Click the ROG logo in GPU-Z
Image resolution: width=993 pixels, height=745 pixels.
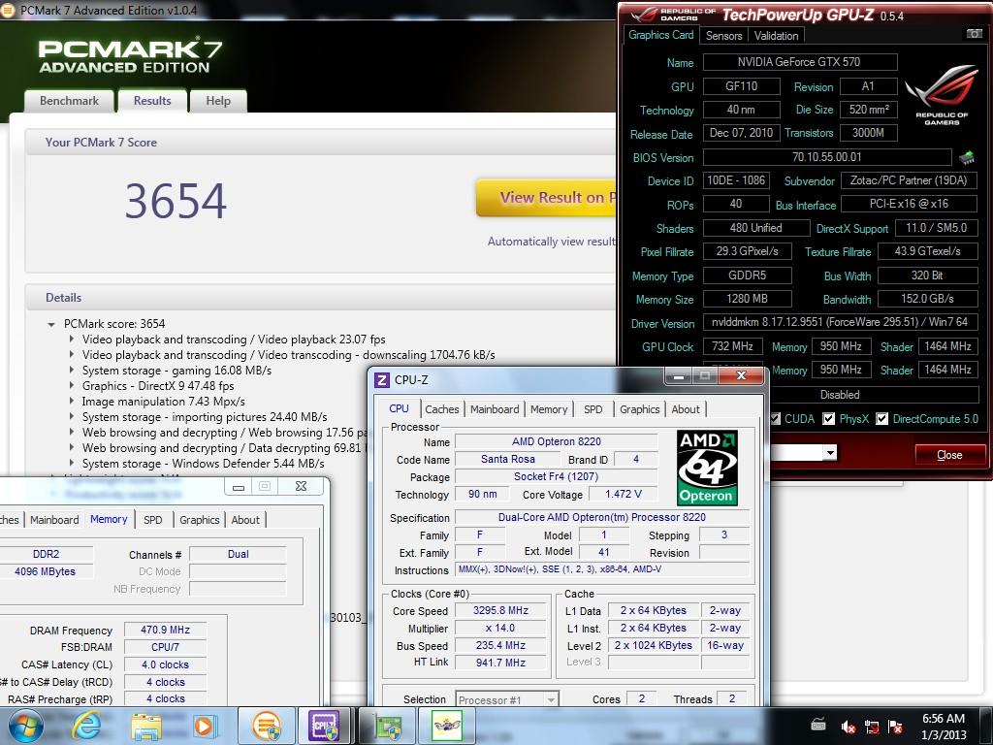(x=941, y=94)
